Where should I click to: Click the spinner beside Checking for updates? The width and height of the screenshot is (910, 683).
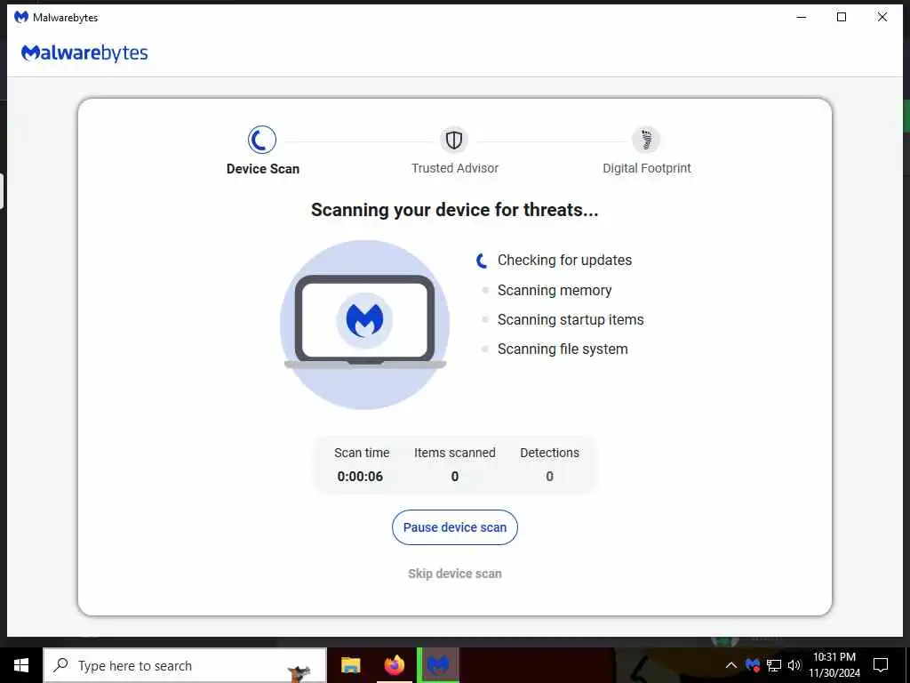click(x=482, y=261)
